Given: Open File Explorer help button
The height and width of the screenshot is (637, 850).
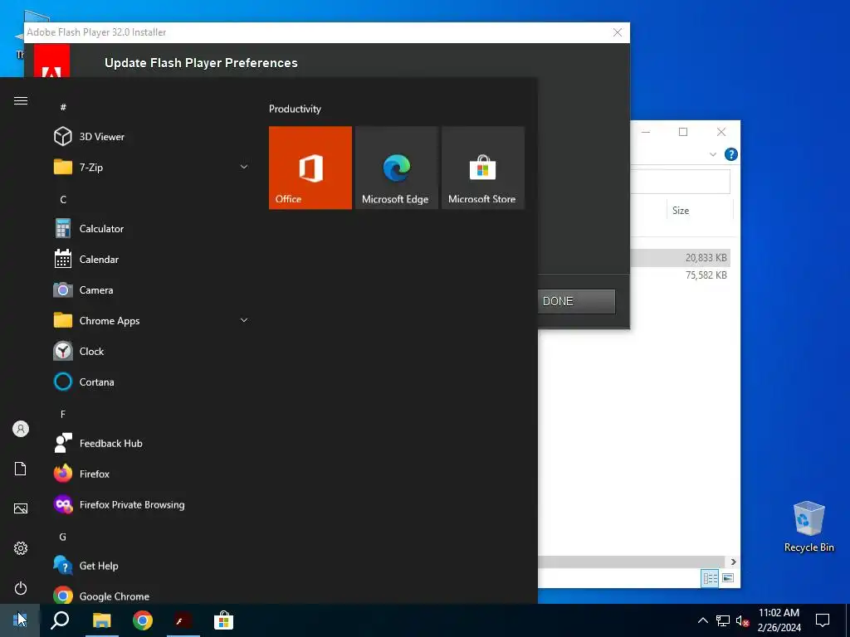Looking at the screenshot, I should point(730,154).
